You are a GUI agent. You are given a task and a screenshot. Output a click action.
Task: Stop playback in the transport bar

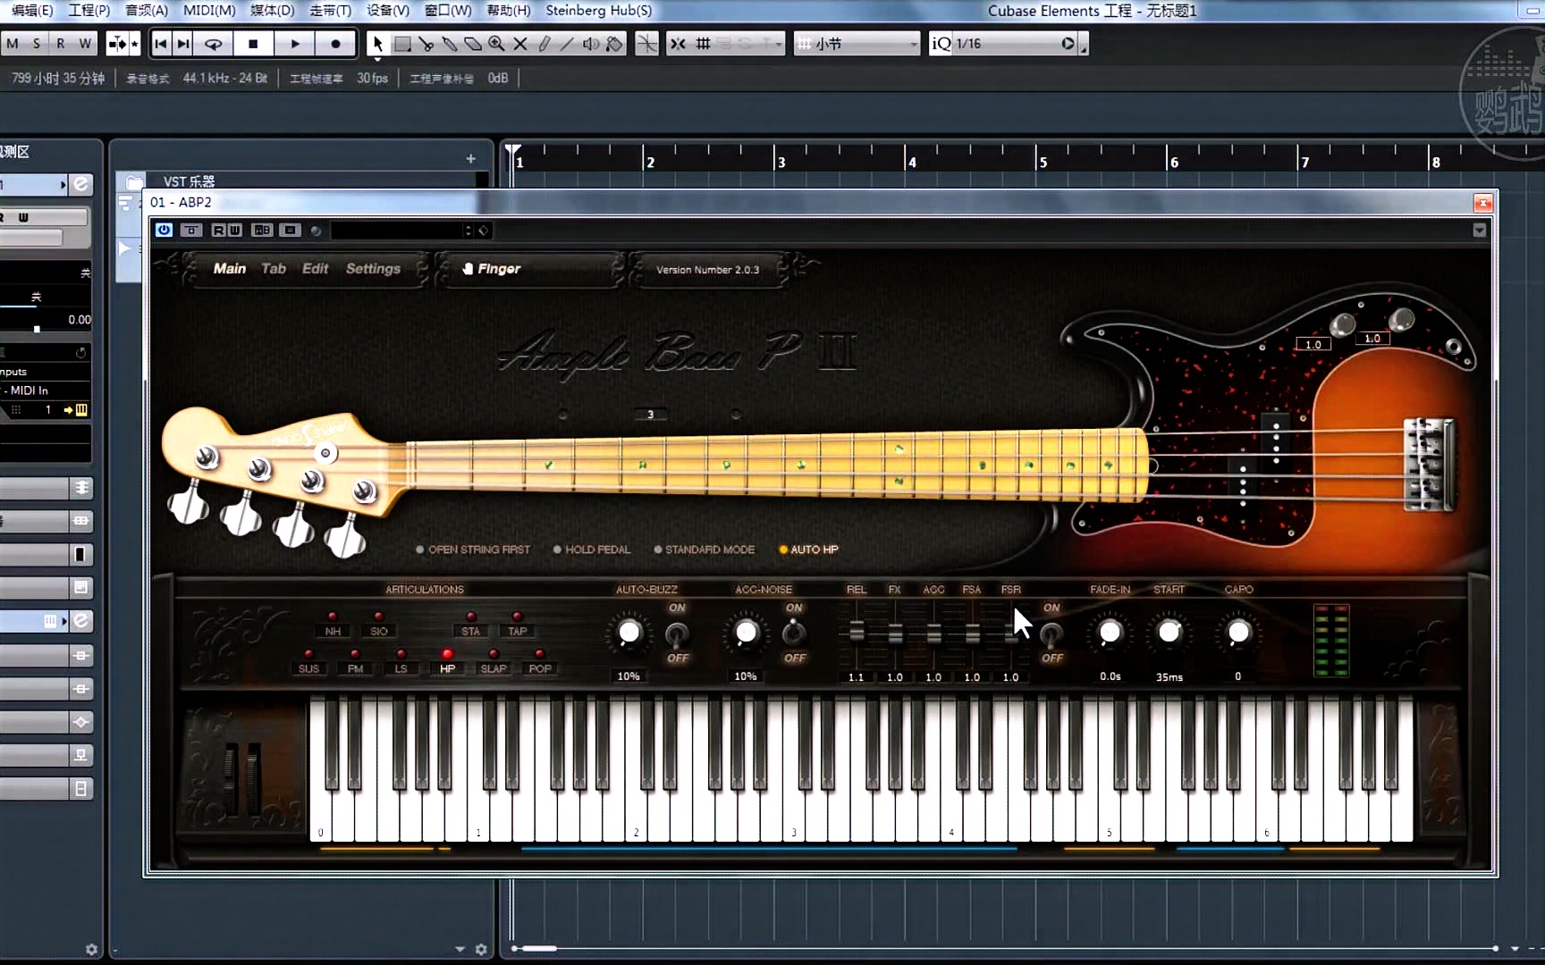tap(253, 44)
